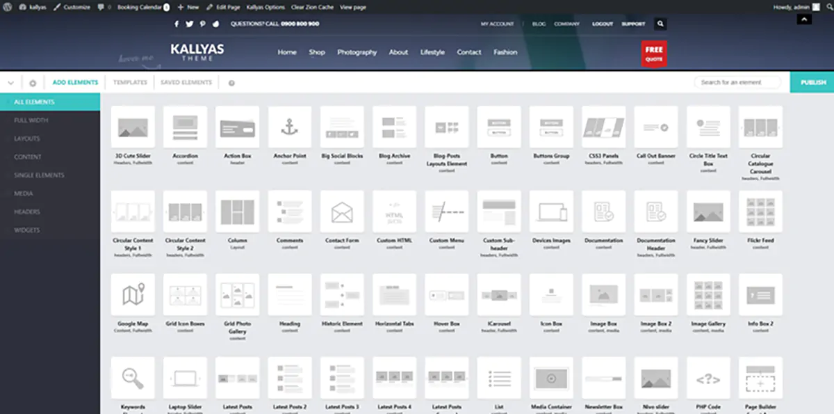Screen dimensions: 834x414
Task: Open the Saved Elements tab
Action: [186, 82]
